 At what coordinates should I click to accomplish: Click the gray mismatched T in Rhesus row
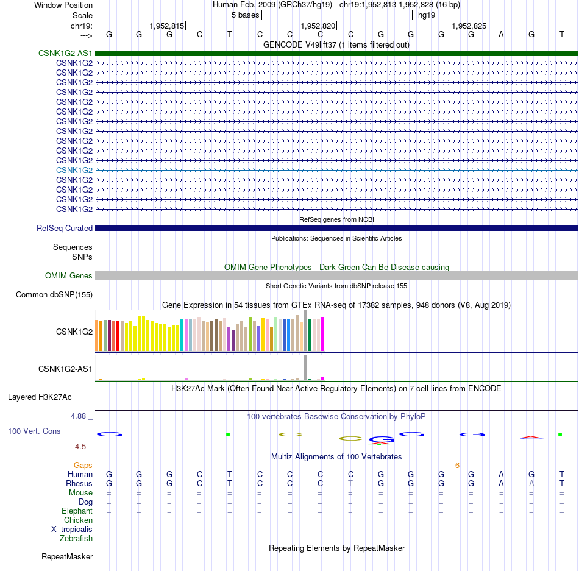(350, 483)
